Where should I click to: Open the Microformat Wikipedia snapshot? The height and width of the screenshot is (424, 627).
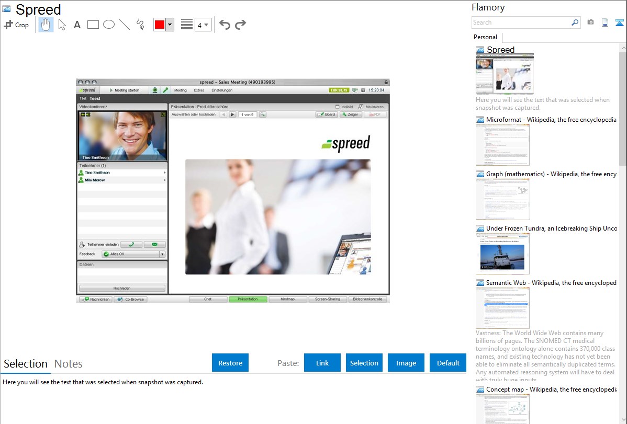coord(502,145)
